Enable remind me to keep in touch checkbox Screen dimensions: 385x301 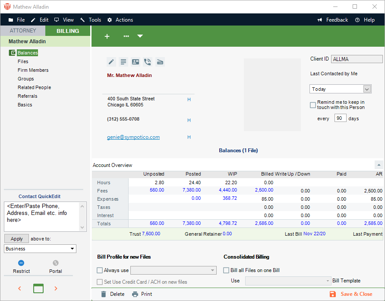pos(313,105)
